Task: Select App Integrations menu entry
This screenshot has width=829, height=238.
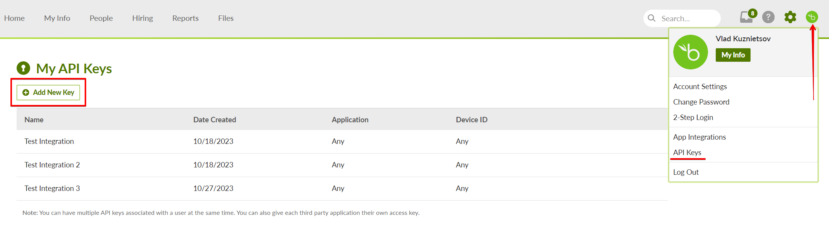Action: pyautogui.click(x=700, y=137)
